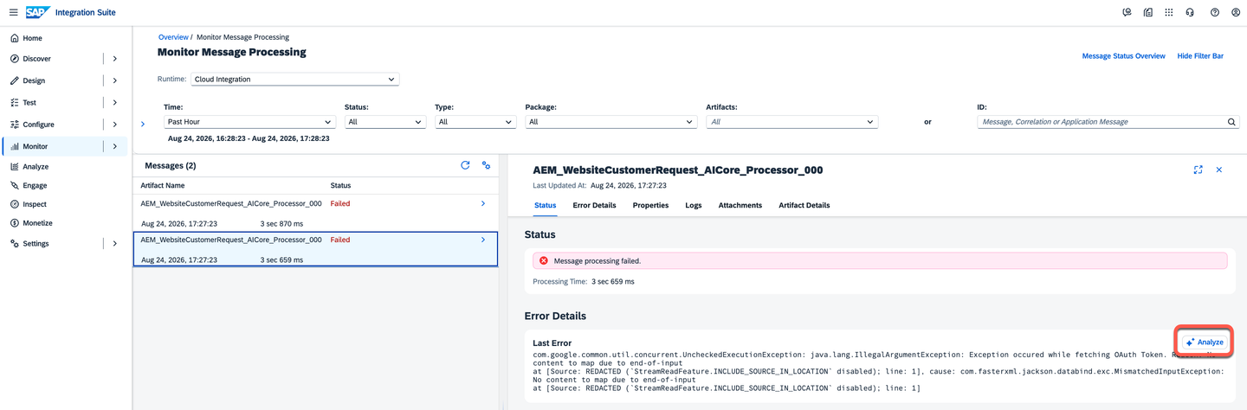The image size is (1247, 410).
Task: Open Time dropdown Past Hour
Action: [249, 122]
